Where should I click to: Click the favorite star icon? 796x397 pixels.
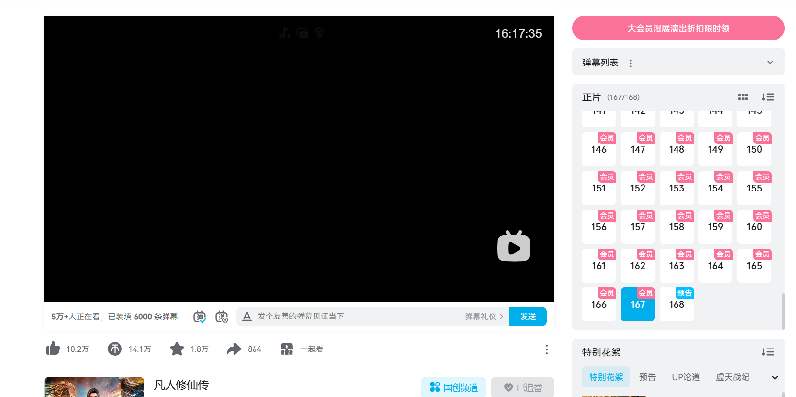[177, 349]
